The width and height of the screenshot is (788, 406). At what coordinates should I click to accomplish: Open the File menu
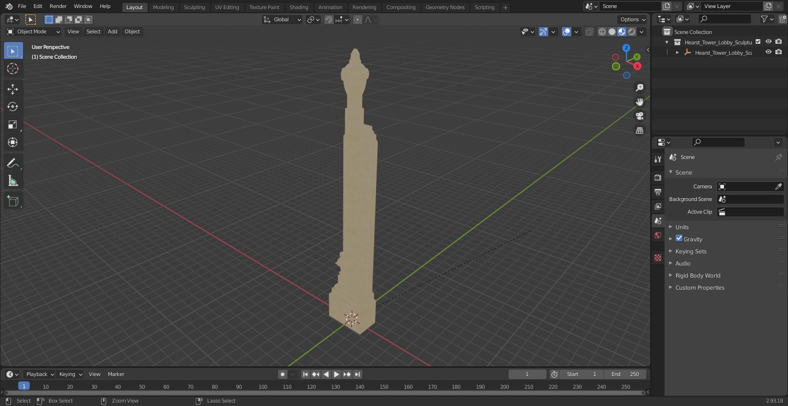[22, 6]
